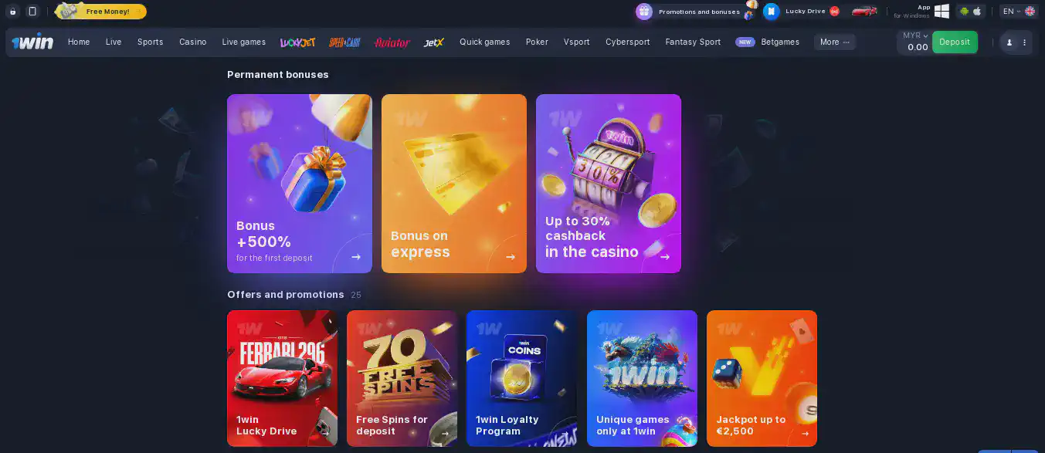Click the Android app icon

pyautogui.click(x=964, y=12)
